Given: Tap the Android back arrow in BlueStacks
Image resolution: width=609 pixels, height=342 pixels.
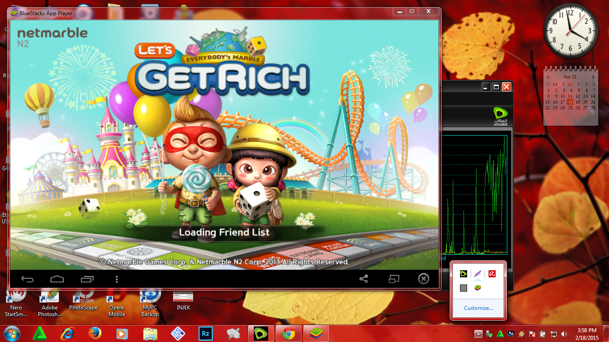Looking at the screenshot, I should click(27, 279).
